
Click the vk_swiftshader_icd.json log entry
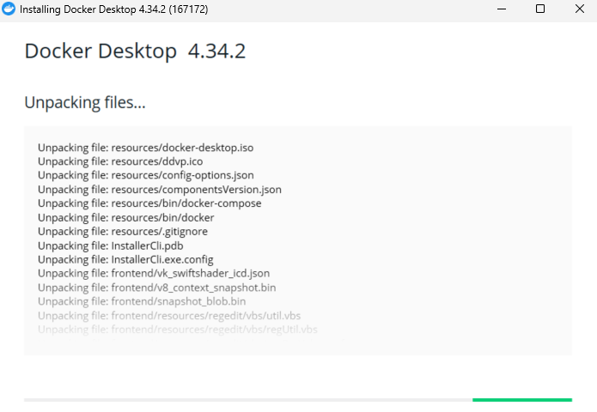154,274
